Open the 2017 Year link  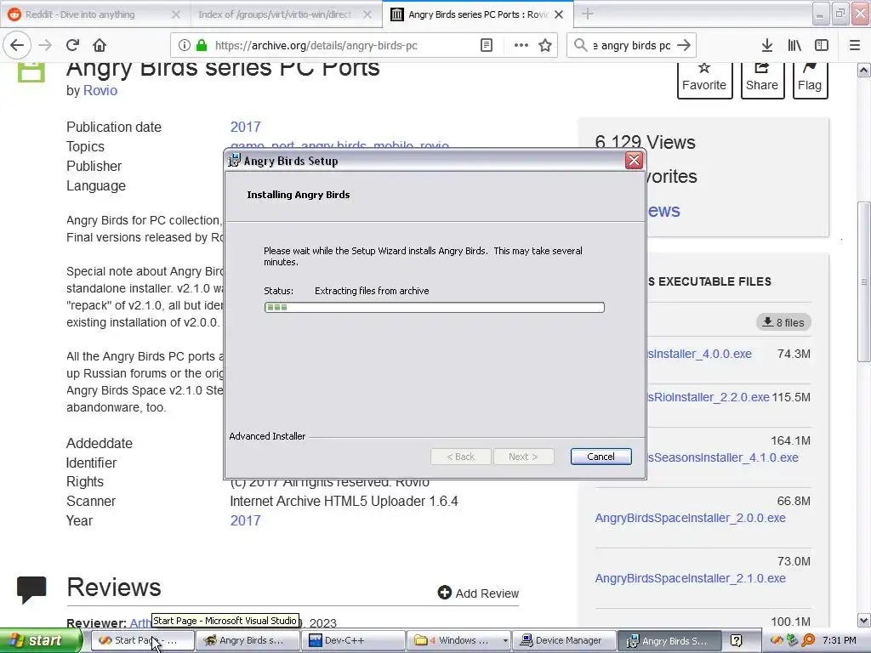point(246,520)
